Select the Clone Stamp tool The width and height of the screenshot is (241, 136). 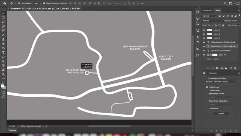(x=3, y=39)
